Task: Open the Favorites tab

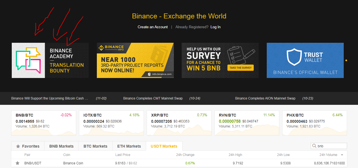Action: point(28,146)
